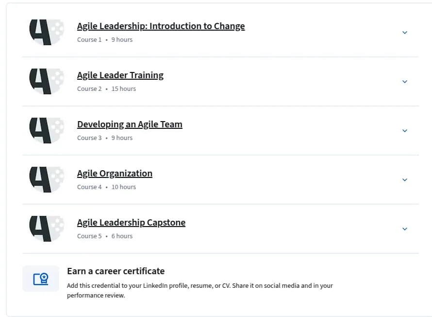Expand Agile Leadership Capstone chevron

(405, 229)
